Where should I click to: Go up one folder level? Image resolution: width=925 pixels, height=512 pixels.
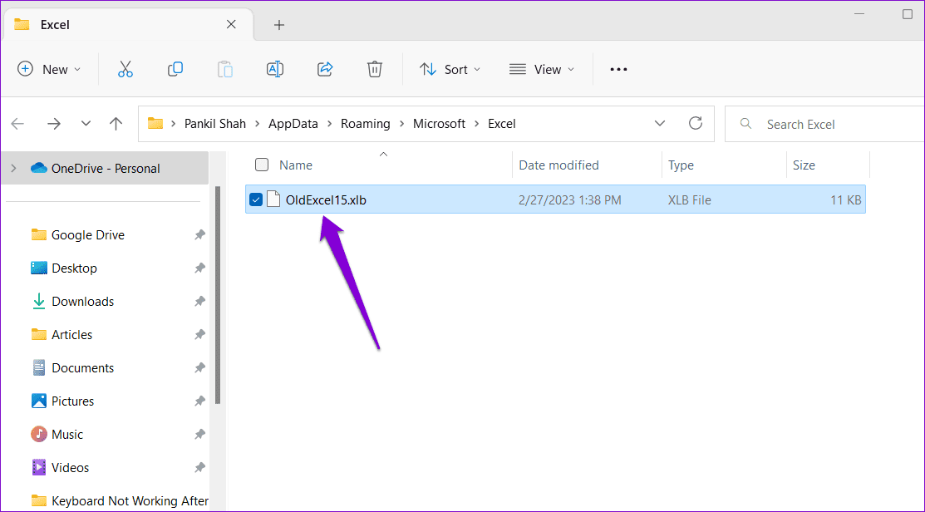coord(116,124)
